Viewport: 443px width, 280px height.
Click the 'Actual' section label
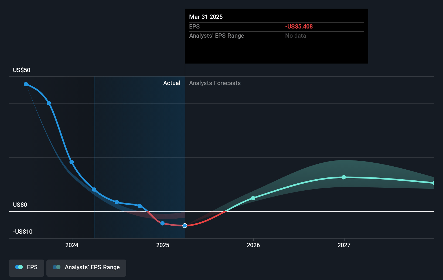(x=172, y=83)
